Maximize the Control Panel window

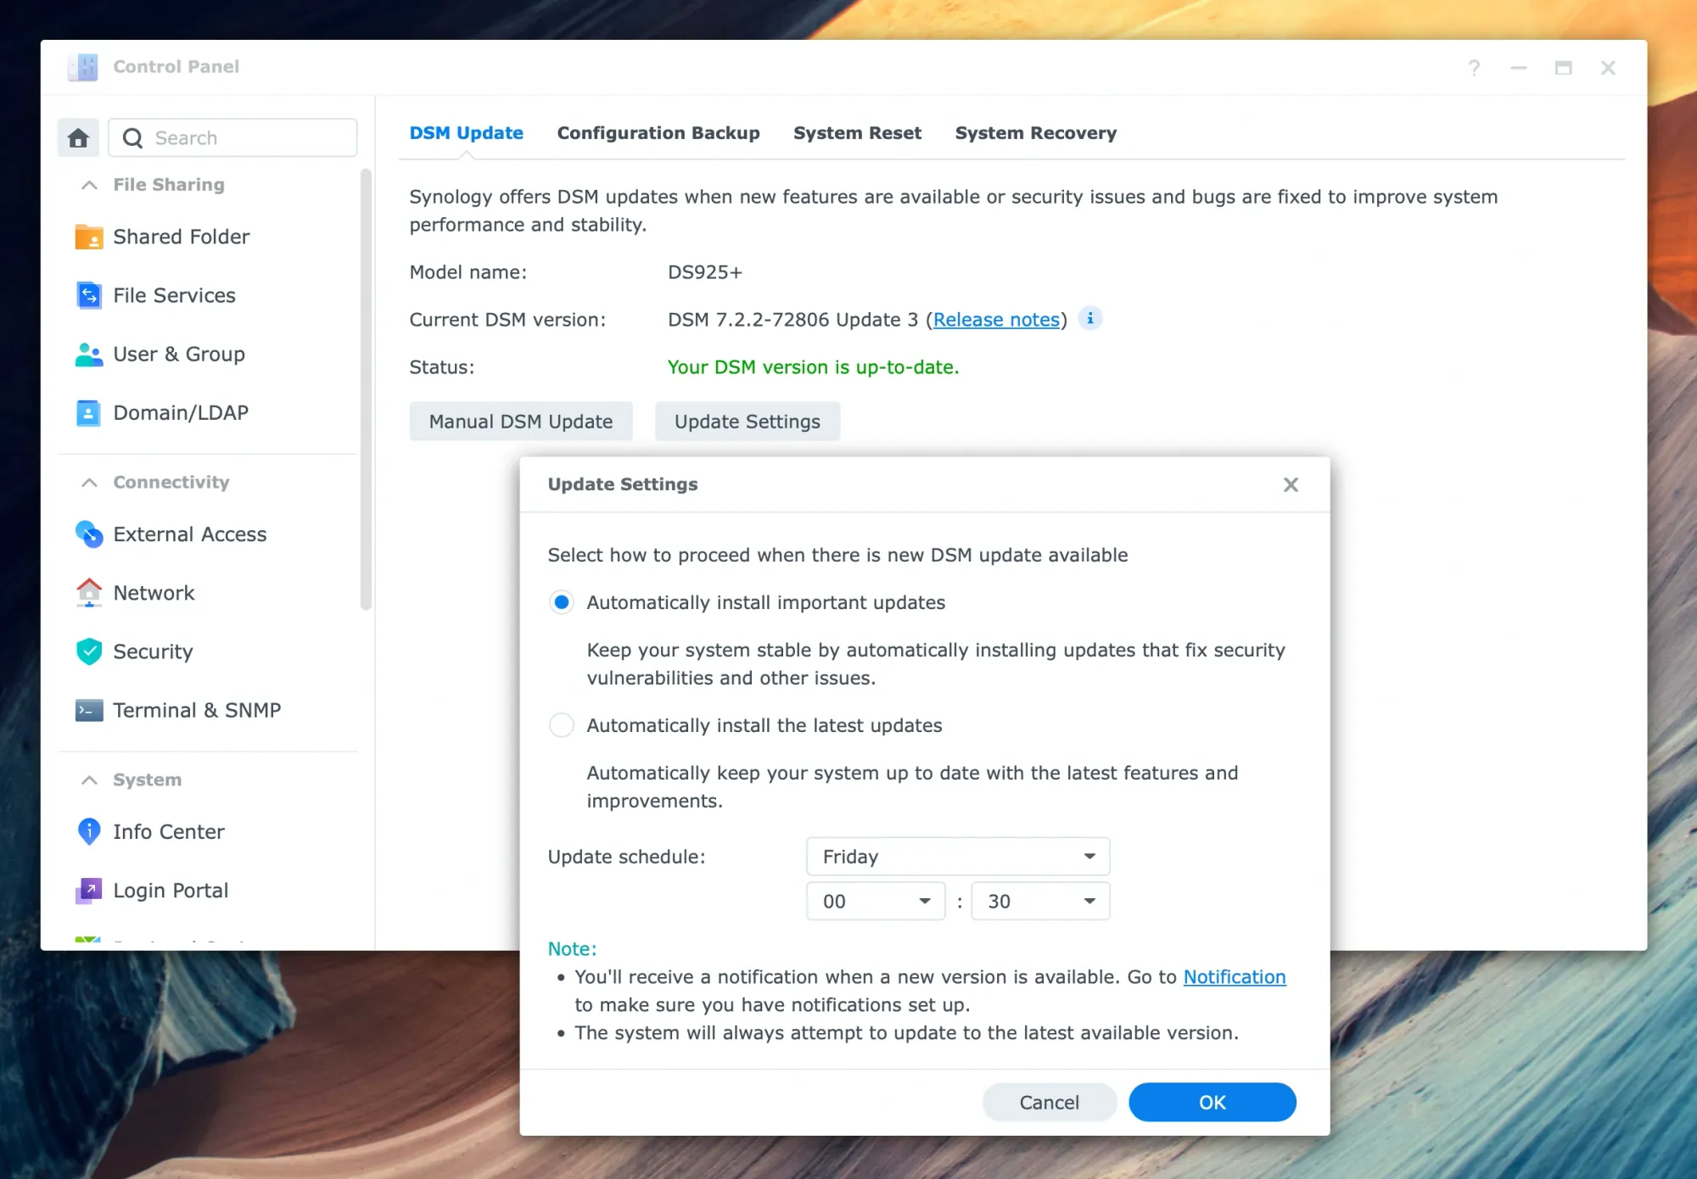(1563, 67)
